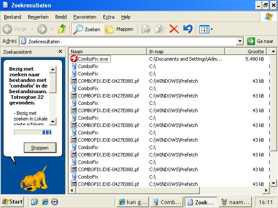Image resolution: width=278 pixels, height=208 pixels.
Task: Click the 16:11 system clock
Action: [265, 202]
